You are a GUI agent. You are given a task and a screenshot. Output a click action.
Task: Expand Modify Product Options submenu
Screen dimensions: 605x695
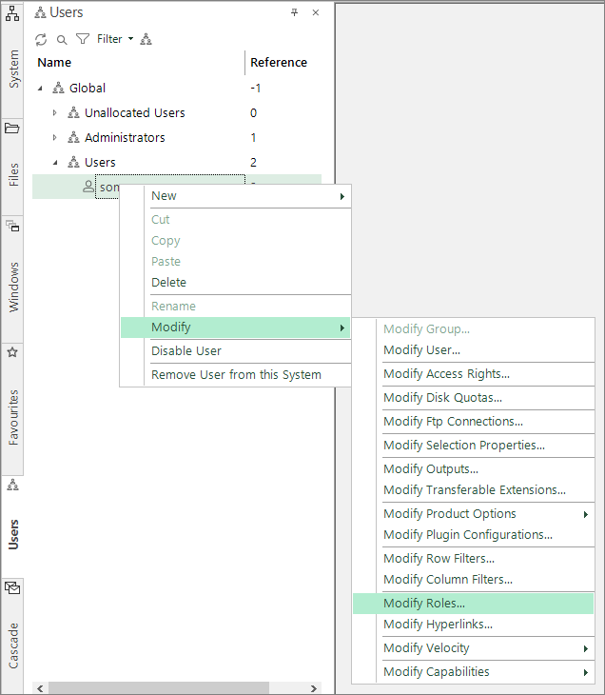[x=473, y=514]
